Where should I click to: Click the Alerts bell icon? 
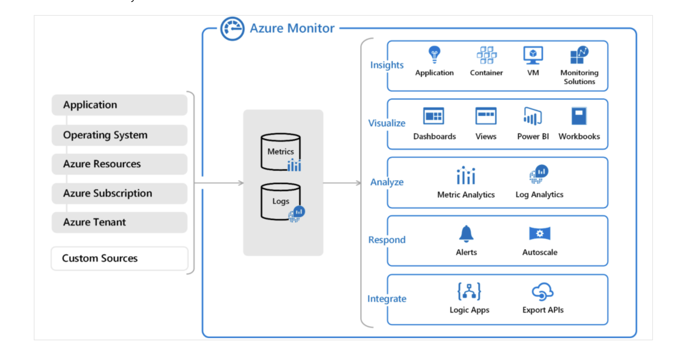coord(466,234)
